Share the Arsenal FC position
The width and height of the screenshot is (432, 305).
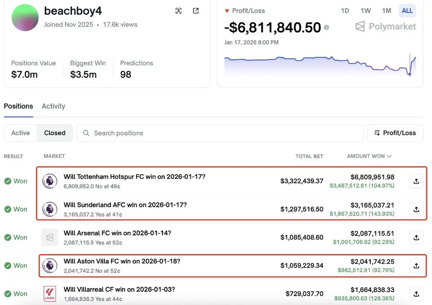pos(416,237)
